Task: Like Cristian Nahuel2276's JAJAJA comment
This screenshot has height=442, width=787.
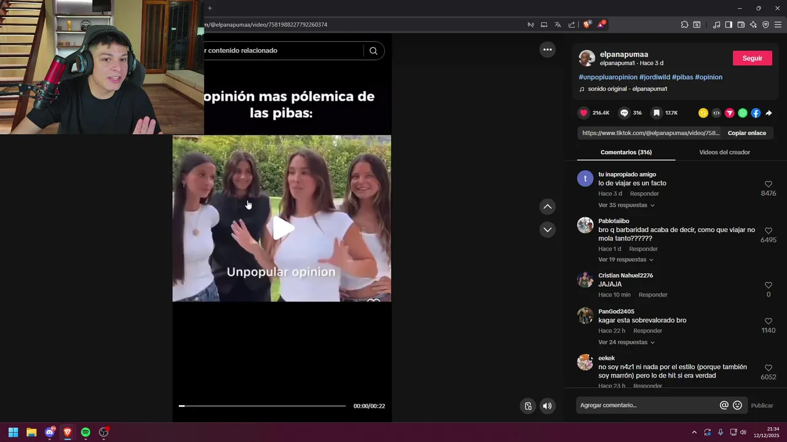Action: 768,285
